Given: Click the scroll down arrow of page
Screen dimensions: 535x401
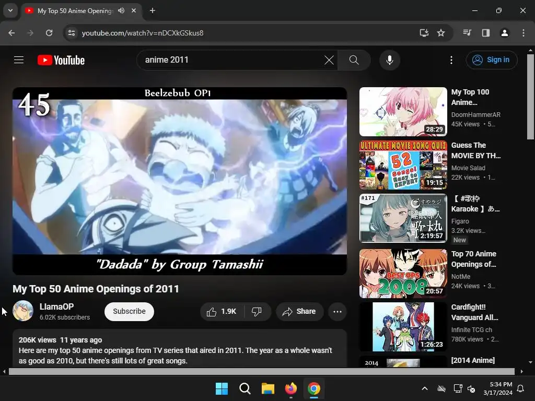Looking at the screenshot, I should [530, 362].
